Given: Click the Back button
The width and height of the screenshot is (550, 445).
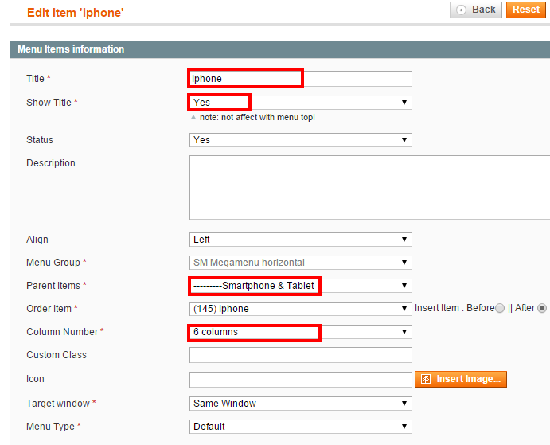Looking at the screenshot, I should click(476, 10).
